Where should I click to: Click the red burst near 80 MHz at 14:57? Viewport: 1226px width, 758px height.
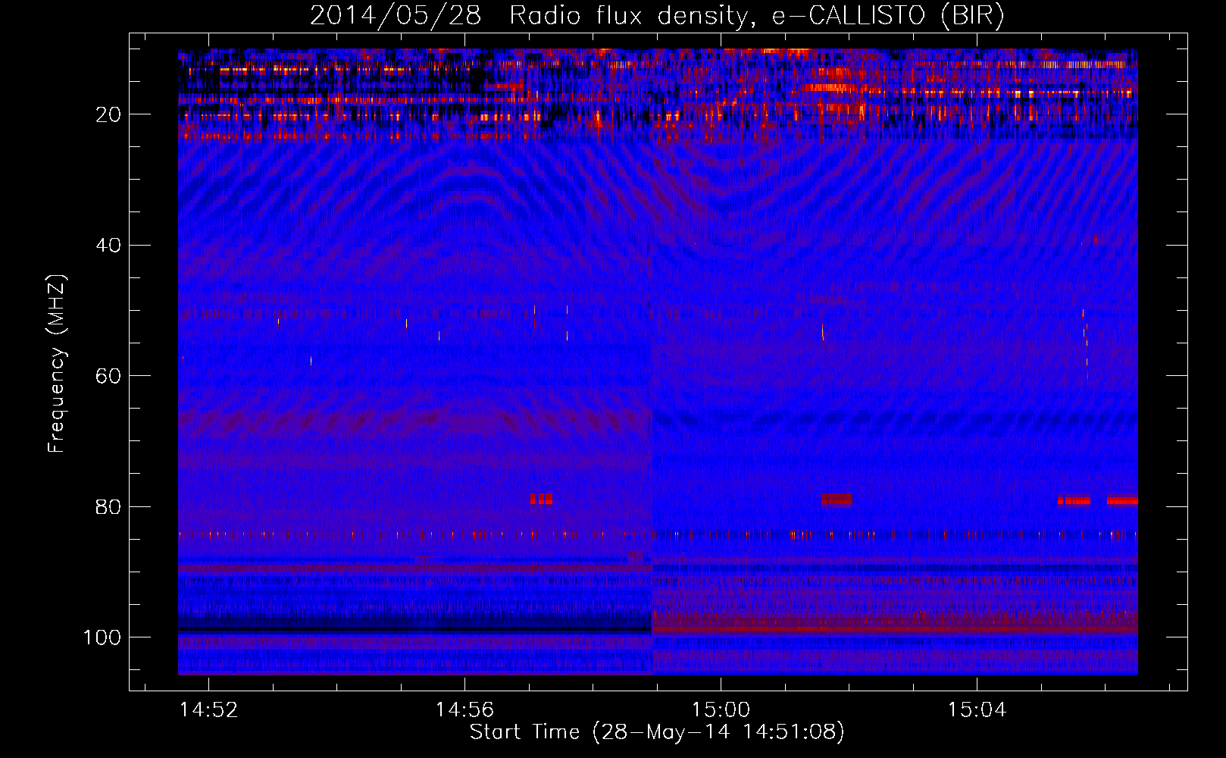pos(541,500)
